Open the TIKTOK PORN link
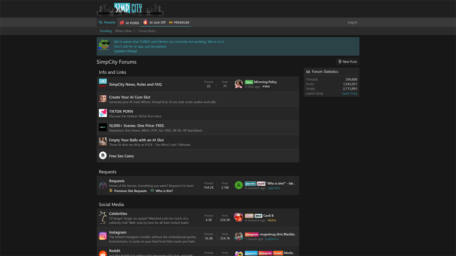Image resolution: width=456 pixels, height=256 pixels. pos(121,111)
